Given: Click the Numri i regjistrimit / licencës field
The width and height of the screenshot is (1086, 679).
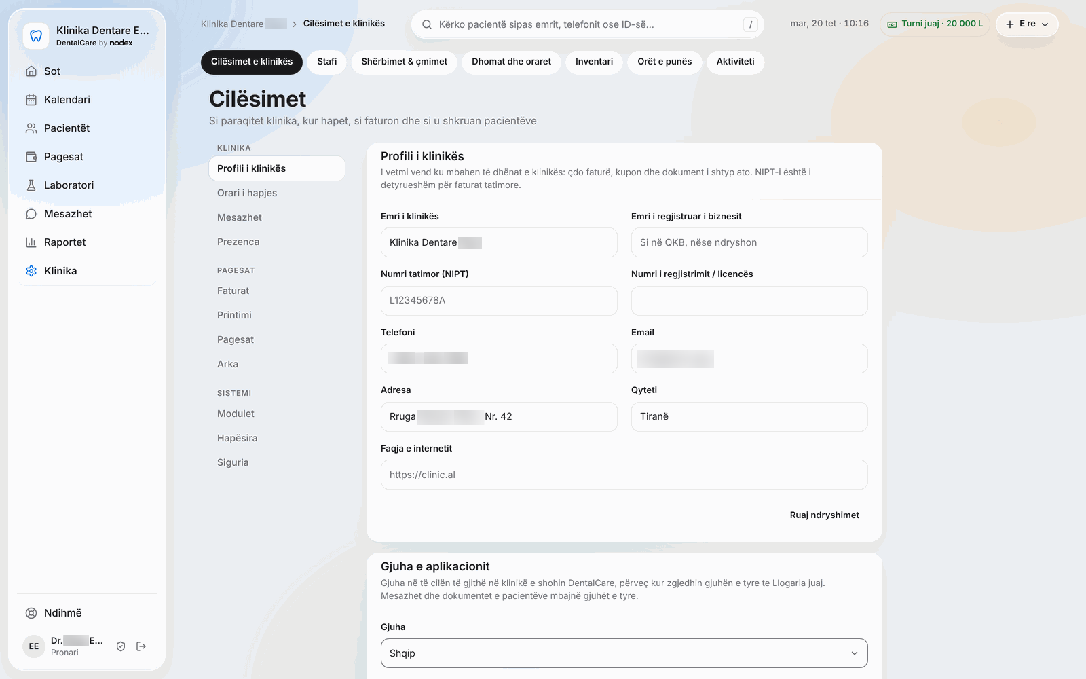Looking at the screenshot, I should (749, 301).
